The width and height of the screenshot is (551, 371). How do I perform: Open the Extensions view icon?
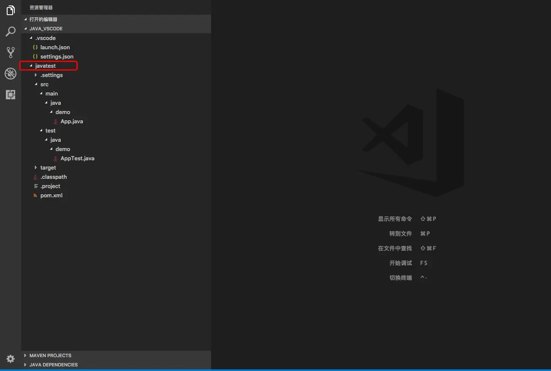tap(11, 95)
